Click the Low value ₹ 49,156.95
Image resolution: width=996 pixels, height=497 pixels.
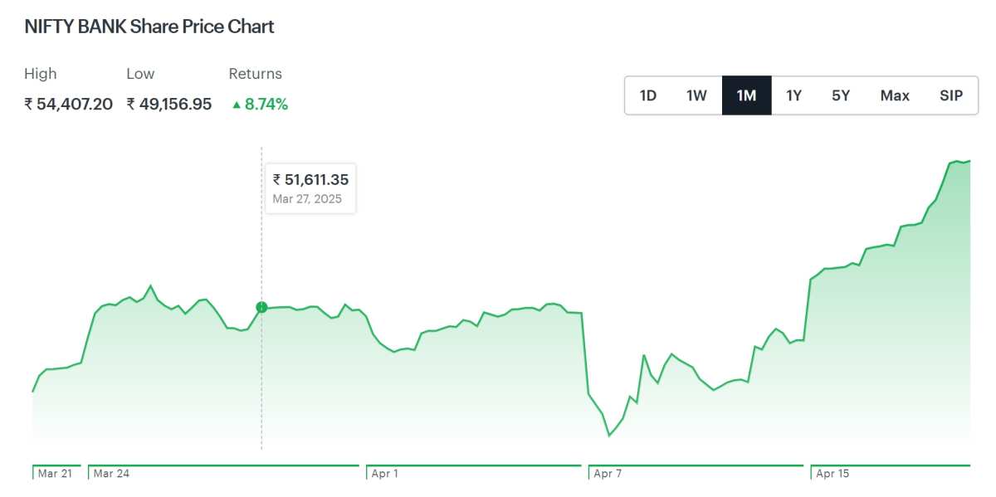point(169,104)
